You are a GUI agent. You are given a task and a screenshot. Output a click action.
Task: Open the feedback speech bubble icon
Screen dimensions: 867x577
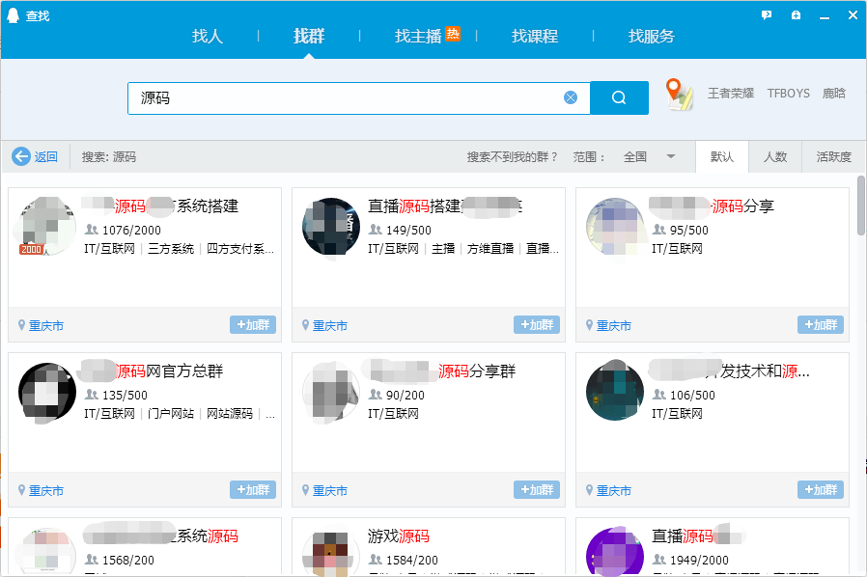click(x=767, y=15)
